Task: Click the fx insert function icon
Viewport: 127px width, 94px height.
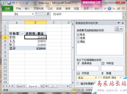Action: click(x=48, y=14)
